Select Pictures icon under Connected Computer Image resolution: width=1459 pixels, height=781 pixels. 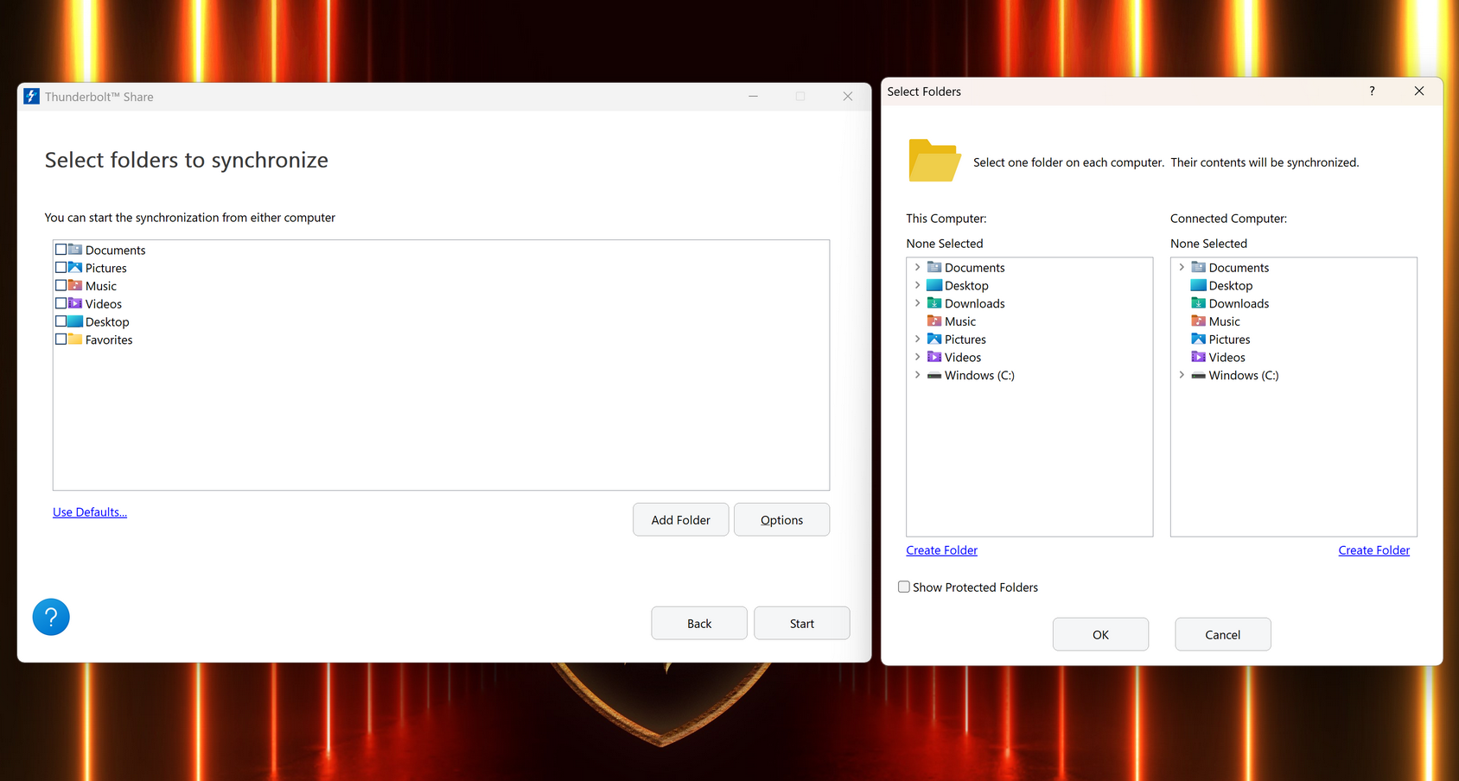(1198, 339)
